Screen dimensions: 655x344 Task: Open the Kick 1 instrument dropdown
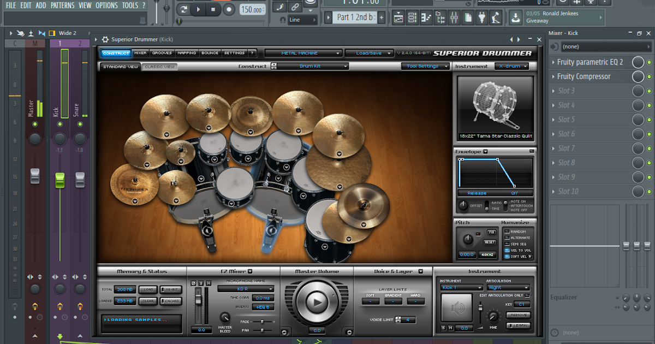[461, 287]
